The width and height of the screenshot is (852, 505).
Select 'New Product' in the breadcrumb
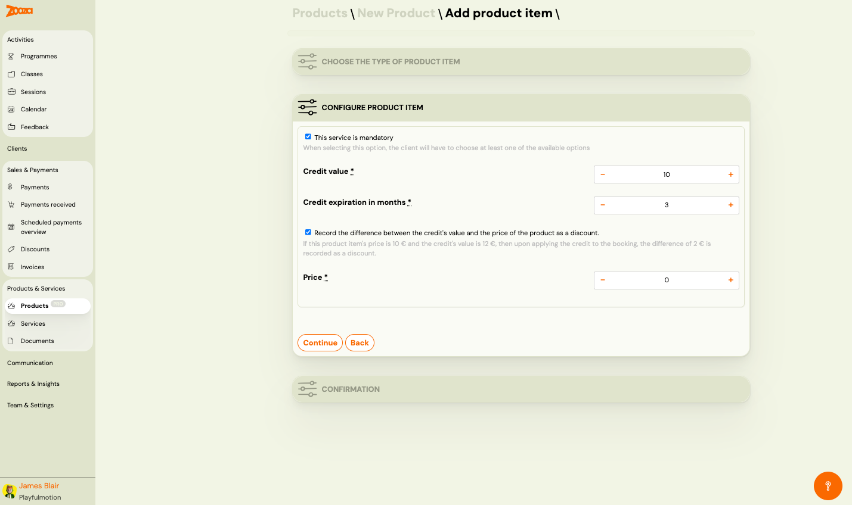point(396,13)
